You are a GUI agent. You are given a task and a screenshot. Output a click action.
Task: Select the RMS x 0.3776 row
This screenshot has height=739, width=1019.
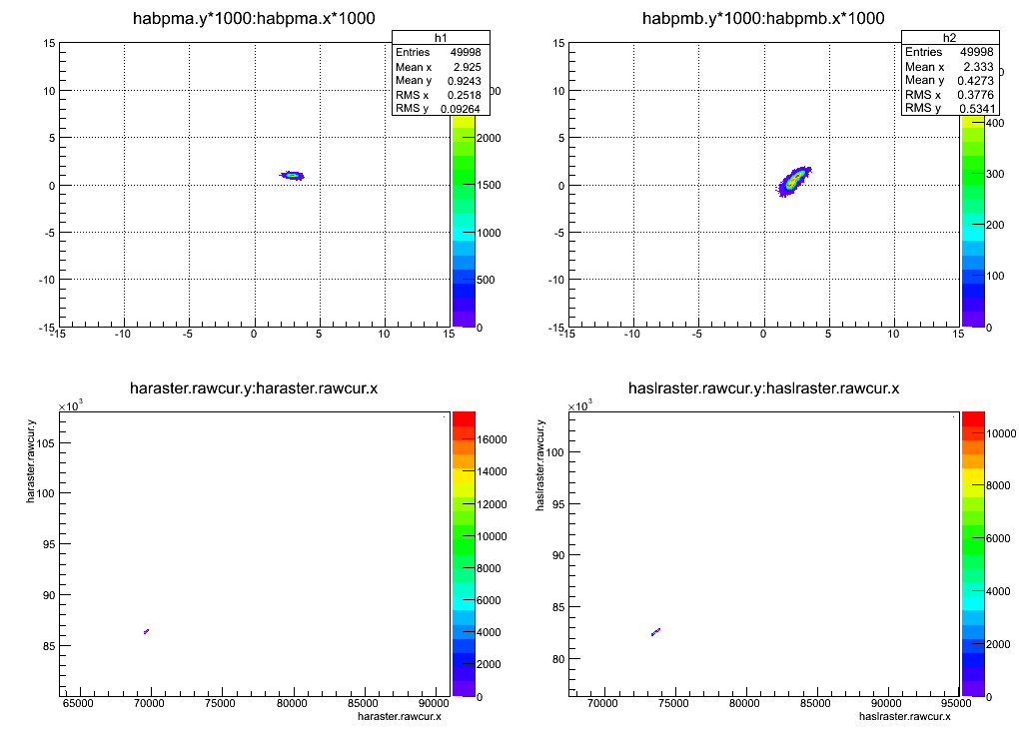pos(950,95)
